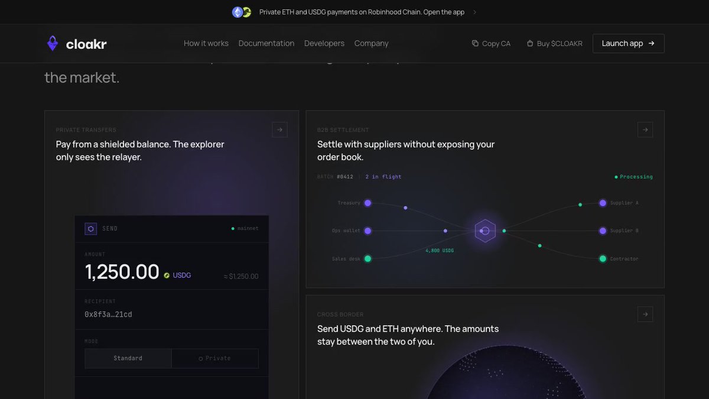
Task: Open the B2B Settlement card arrow
Action: pyautogui.click(x=645, y=129)
